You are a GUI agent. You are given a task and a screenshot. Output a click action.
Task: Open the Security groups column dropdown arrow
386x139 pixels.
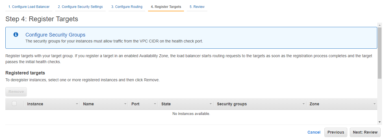(x=303, y=104)
